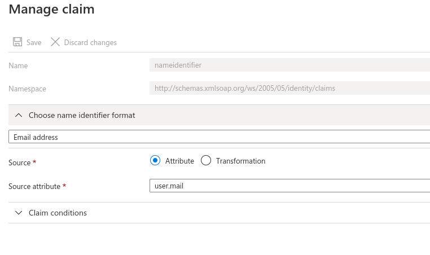Click the Attribute option label text
The height and width of the screenshot is (255, 430).
179,161
